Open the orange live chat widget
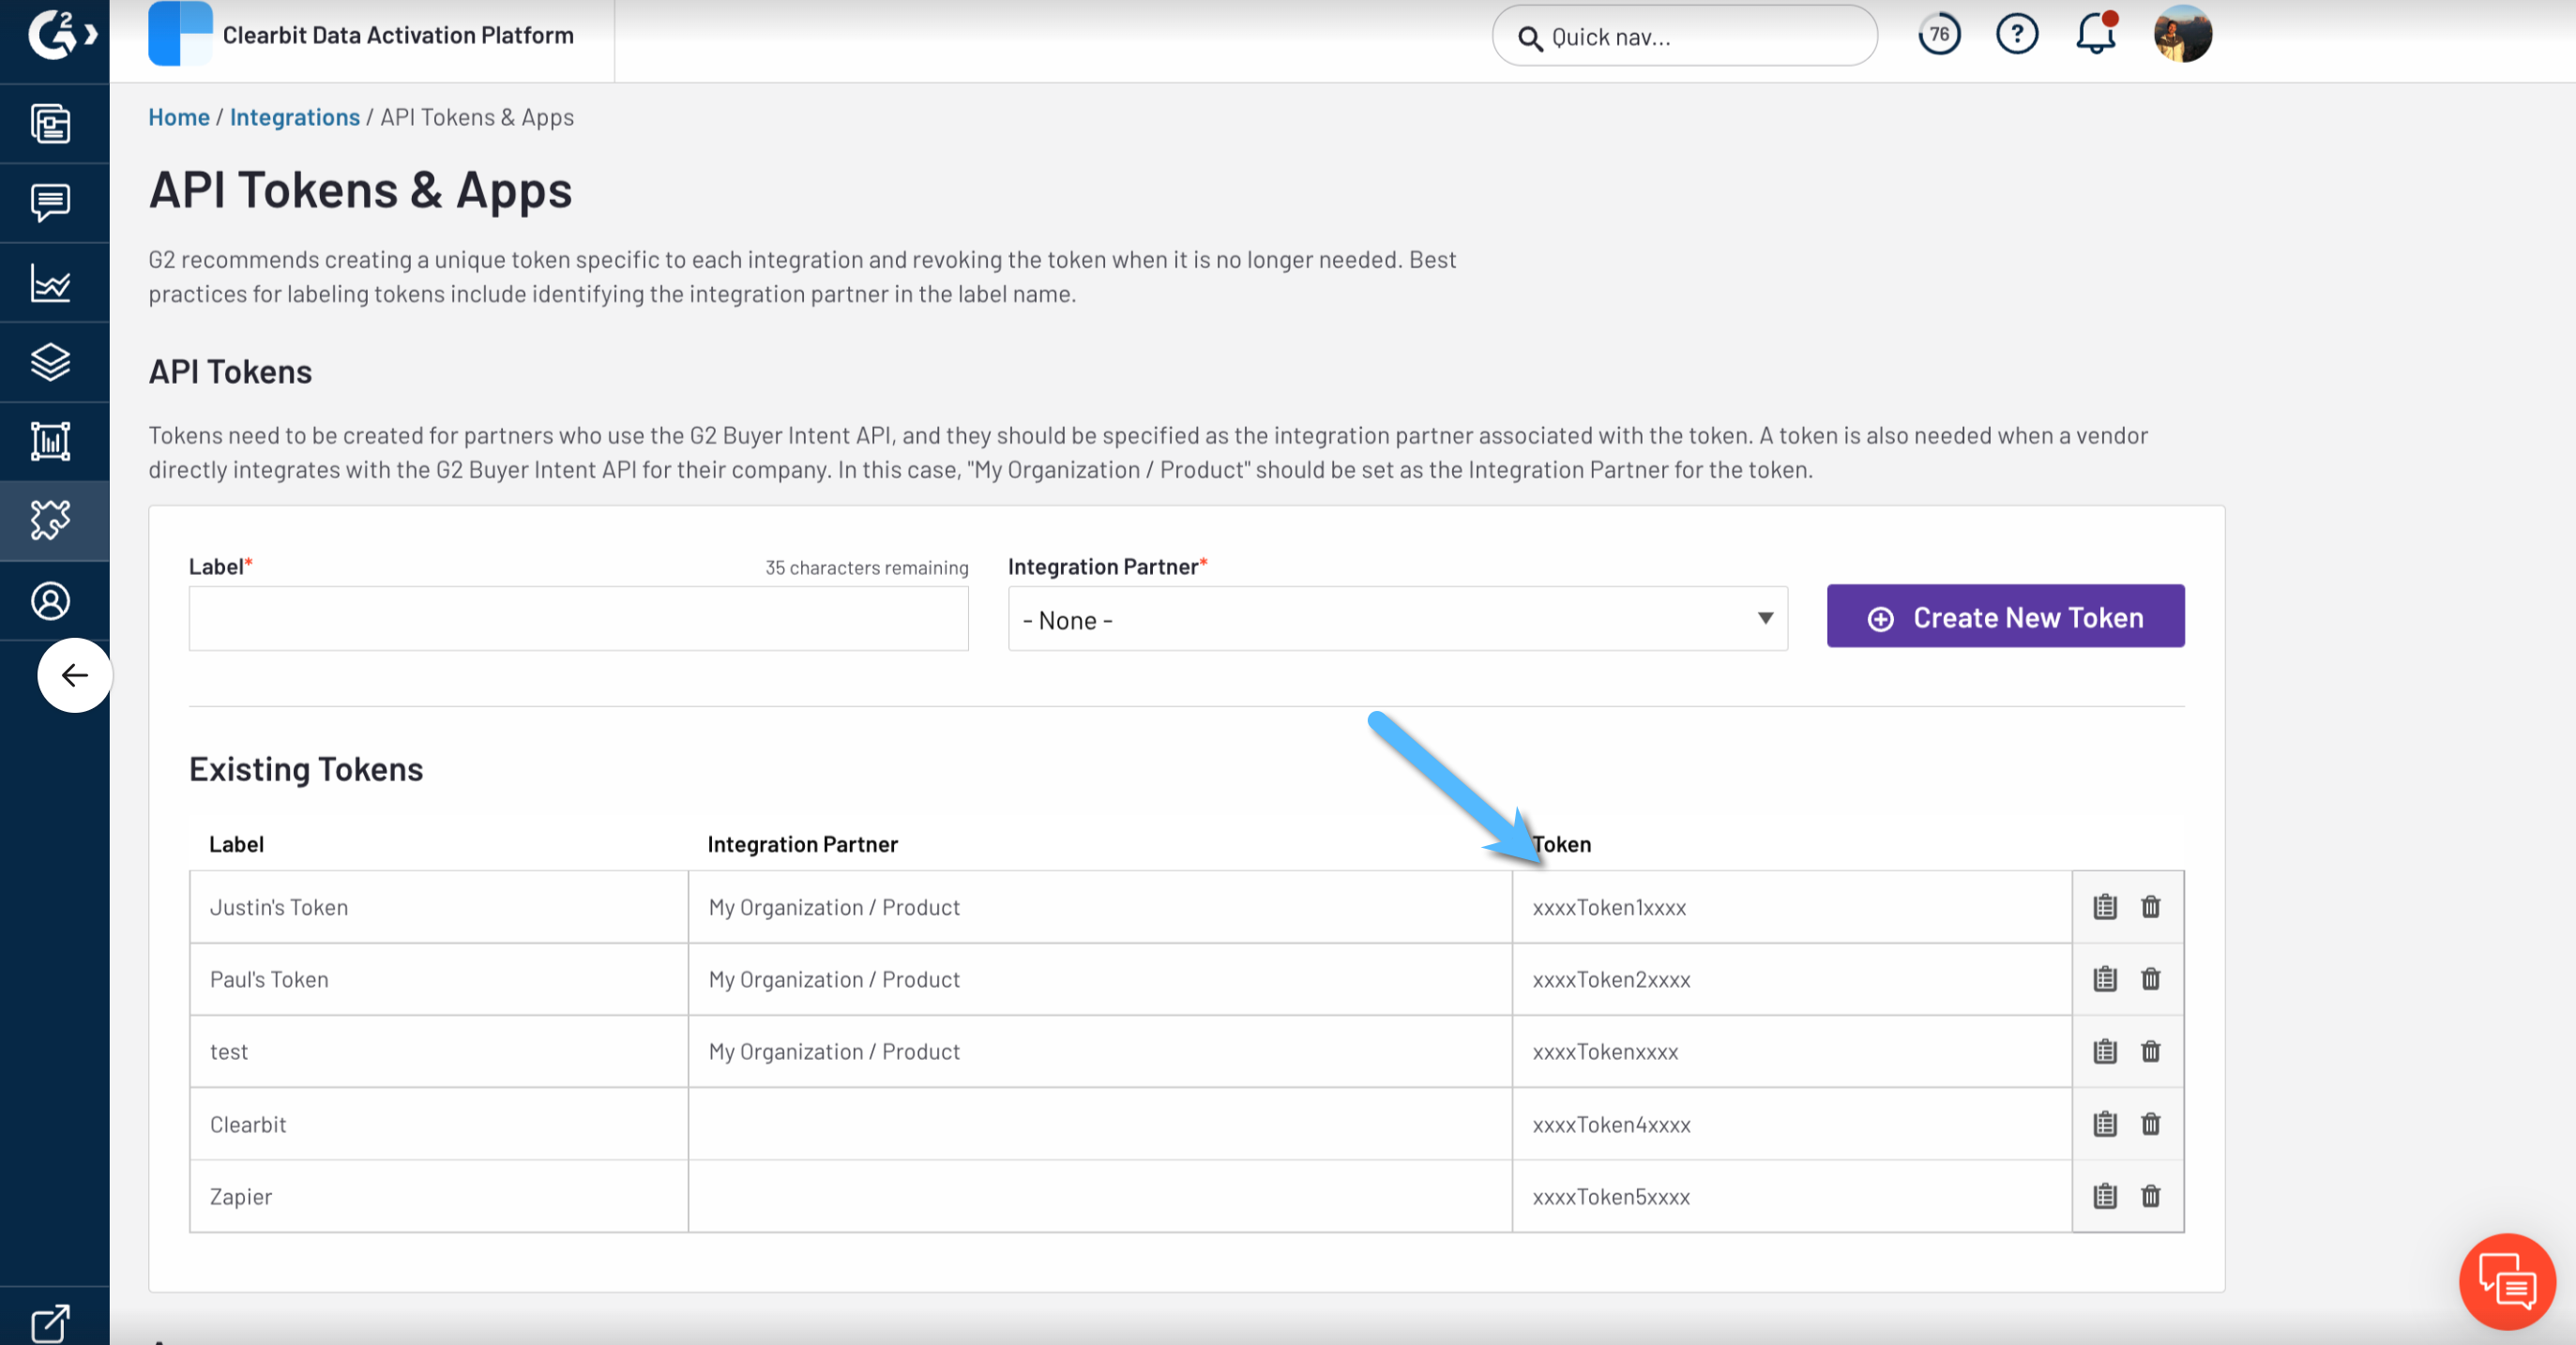 [2507, 1282]
